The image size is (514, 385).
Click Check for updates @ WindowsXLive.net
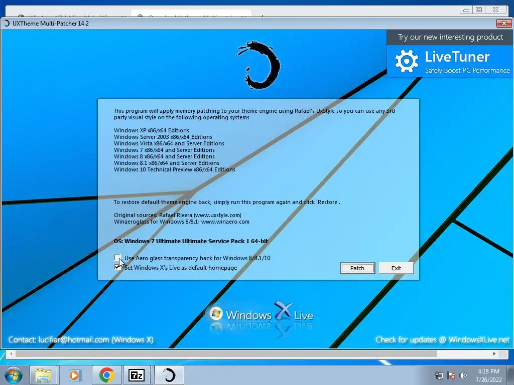[442, 340]
